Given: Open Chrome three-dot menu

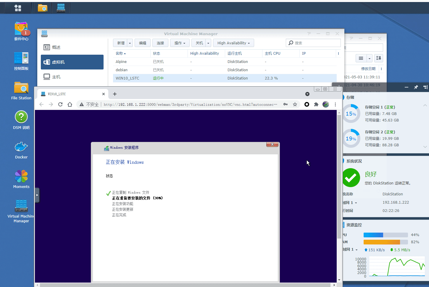Looking at the screenshot, I should coord(335,104).
